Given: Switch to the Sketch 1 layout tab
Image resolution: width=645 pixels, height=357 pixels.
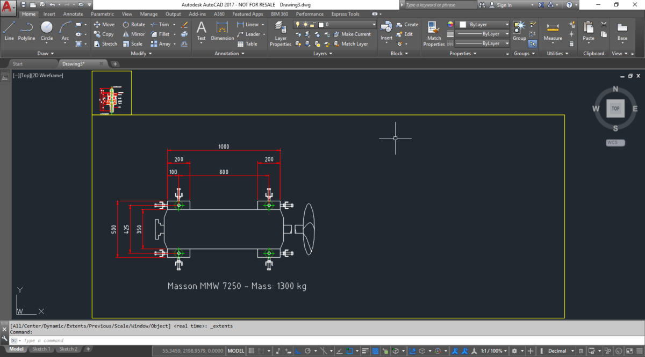Looking at the screenshot, I should [x=41, y=349].
